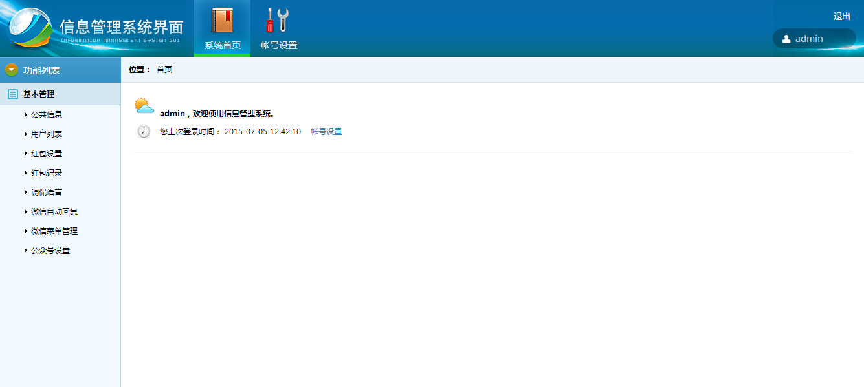
Task: Open 微信自动回复 in sidebar
Action: [x=54, y=212]
